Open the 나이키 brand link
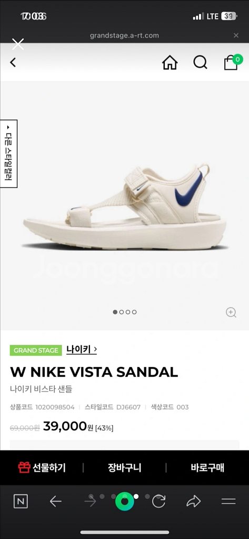 [82, 350]
